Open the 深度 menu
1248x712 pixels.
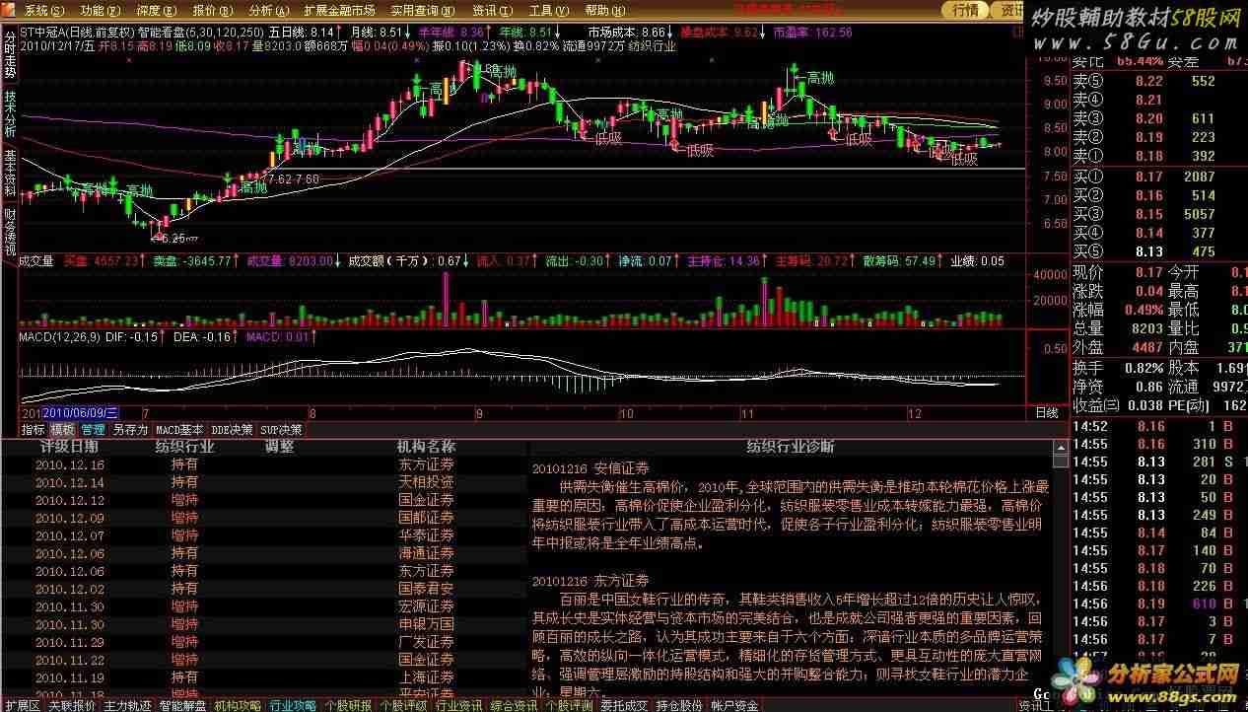tap(157, 11)
